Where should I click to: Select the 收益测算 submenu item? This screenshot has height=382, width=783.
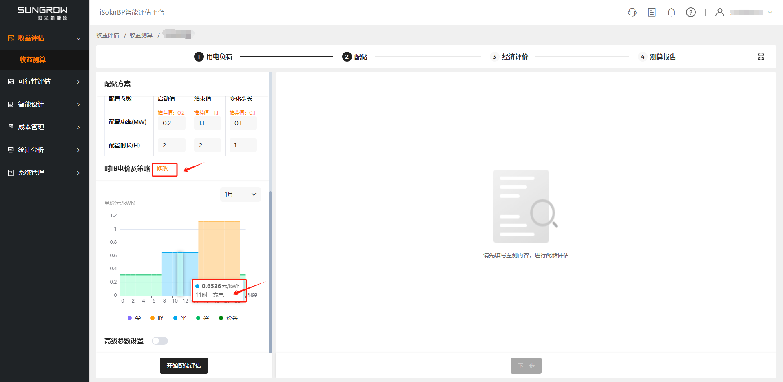(x=33, y=60)
